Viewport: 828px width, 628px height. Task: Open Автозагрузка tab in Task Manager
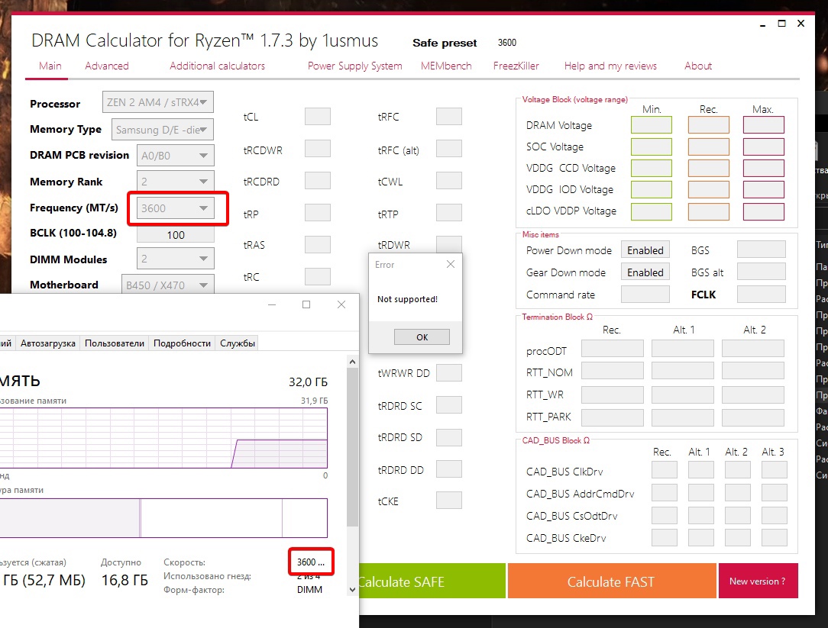click(48, 343)
